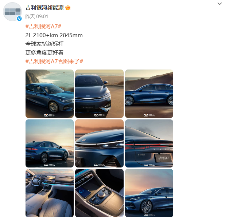
Task: Open the red taillight close-up photo
Action: (x=149, y=143)
